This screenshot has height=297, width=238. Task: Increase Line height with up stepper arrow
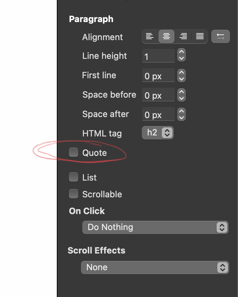[181, 53]
